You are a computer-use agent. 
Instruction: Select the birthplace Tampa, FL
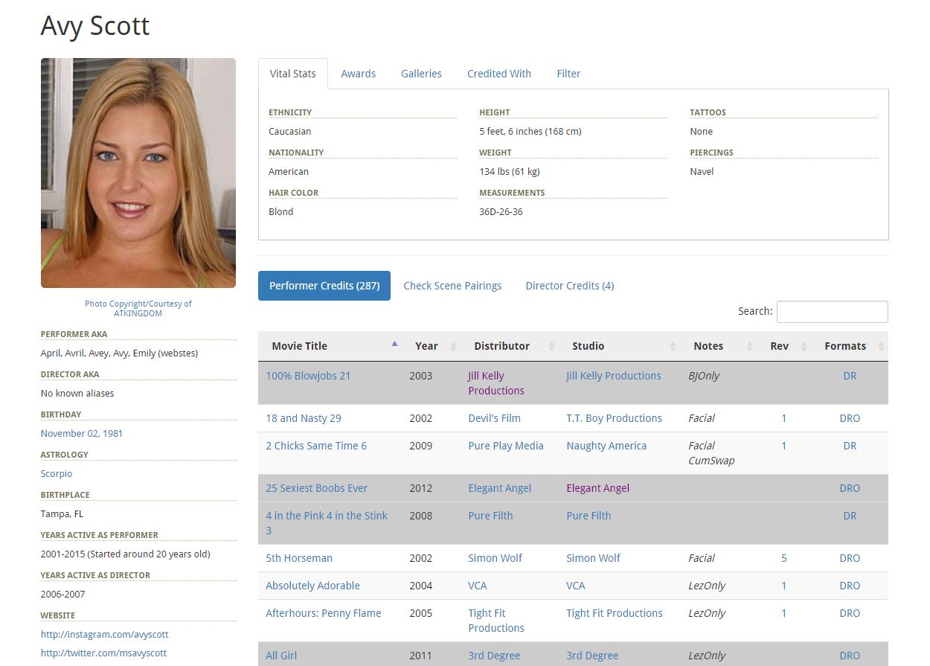pyautogui.click(x=62, y=513)
